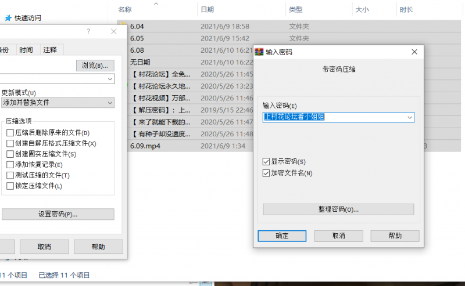The image size is (465, 286).
Task: Sort files by the 日期 column header
Action: click(207, 10)
